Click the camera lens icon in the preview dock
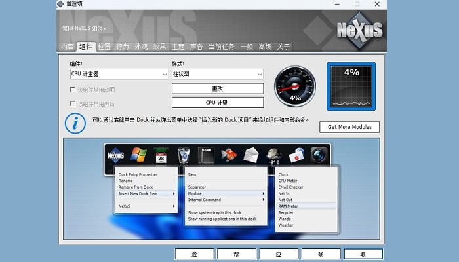459x262 pixels. pyautogui.click(x=319, y=155)
